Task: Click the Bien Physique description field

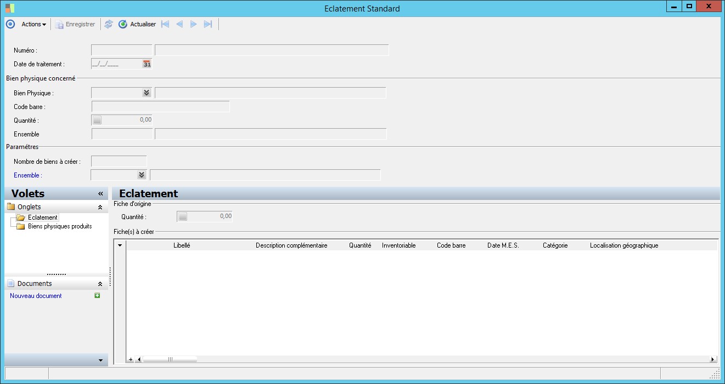Action: tap(271, 93)
